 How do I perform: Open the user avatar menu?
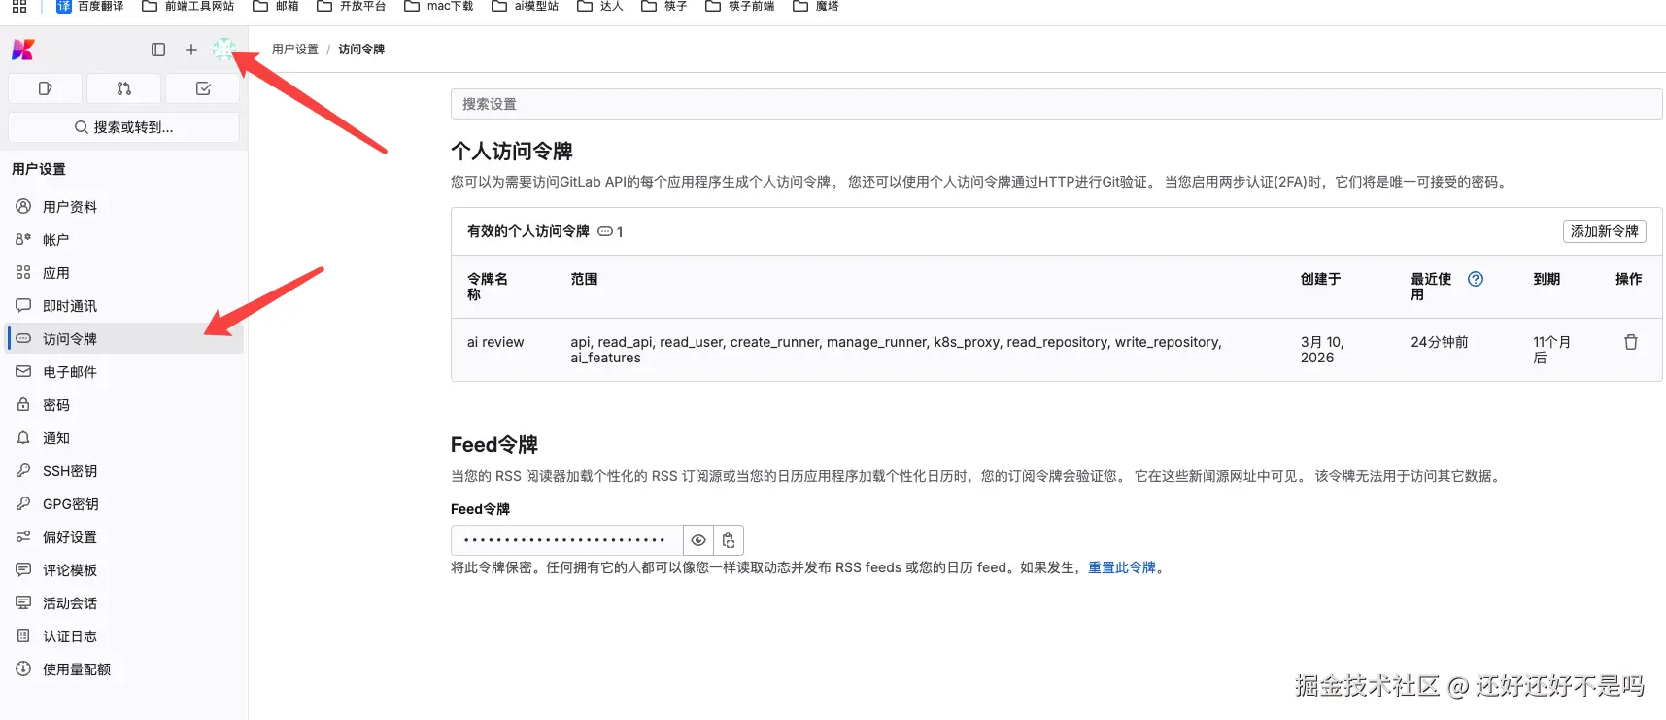[x=224, y=49]
